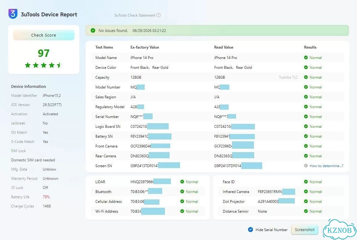The image size is (357, 240).
Task: Click the Warranty Period value Unknown
Action: tap(50, 179)
